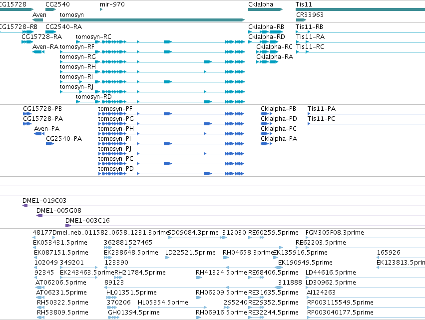Select EST RH41324.5prime

point(199,278)
